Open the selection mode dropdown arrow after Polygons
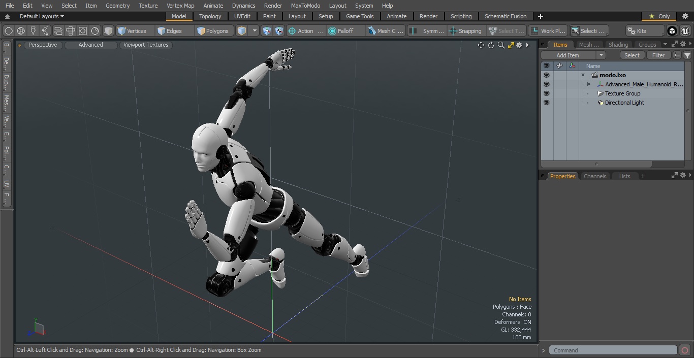694x358 pixels. 255,31
